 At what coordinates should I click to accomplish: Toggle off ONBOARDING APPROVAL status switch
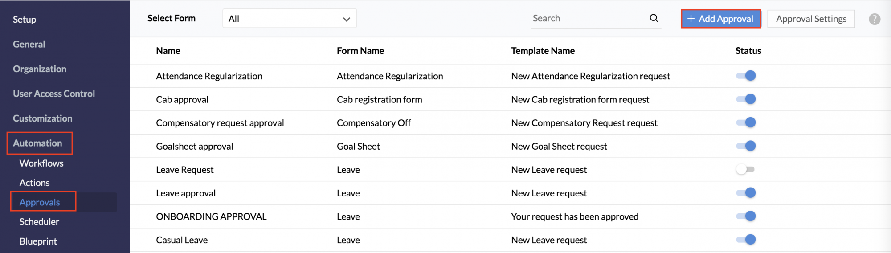(746, 216)
